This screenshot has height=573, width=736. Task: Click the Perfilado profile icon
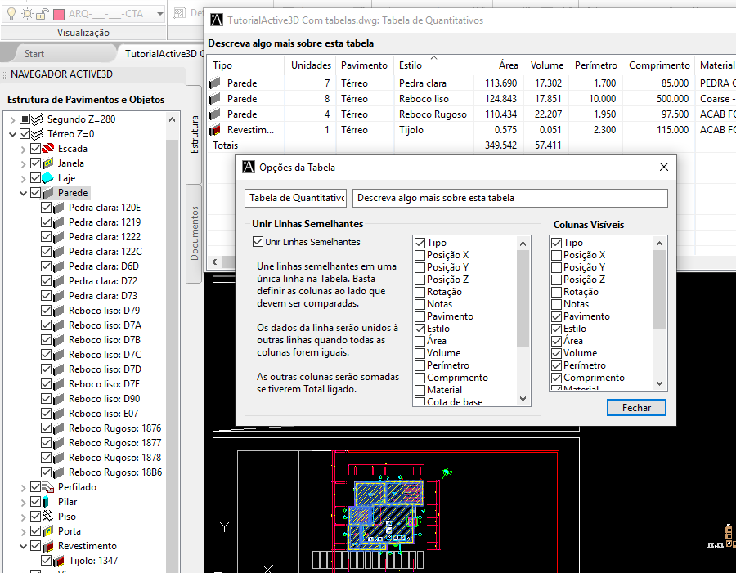48,487
